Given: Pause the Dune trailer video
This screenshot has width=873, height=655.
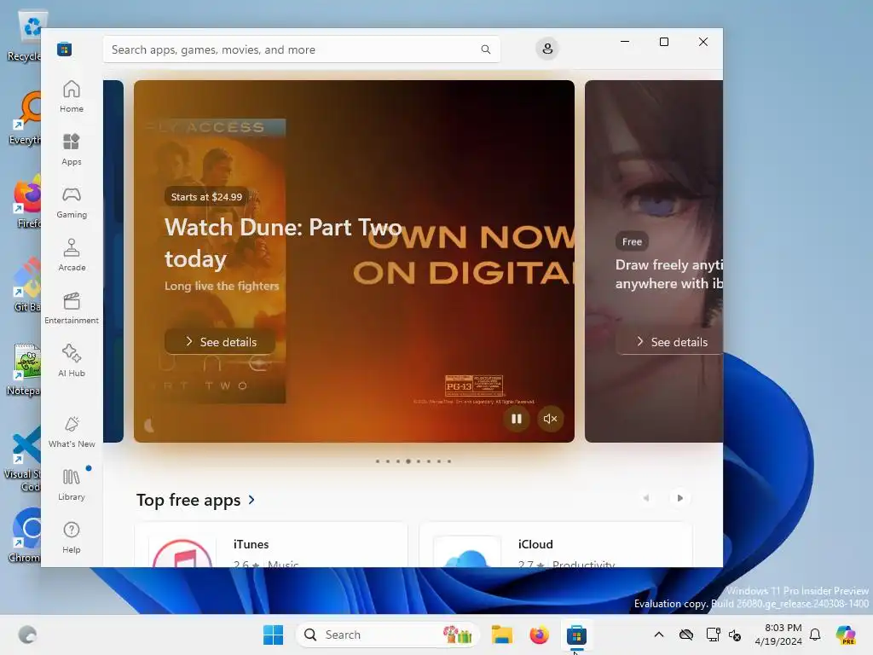Looking at the screenshot, I should tap(517, 419).
